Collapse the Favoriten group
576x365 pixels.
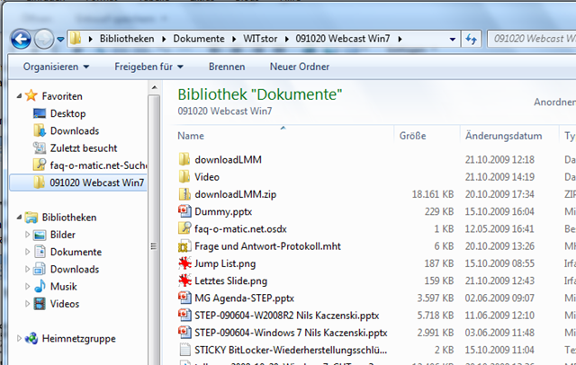[x=19, y=96]
